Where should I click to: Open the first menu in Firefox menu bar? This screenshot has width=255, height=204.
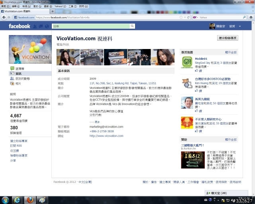5,6
